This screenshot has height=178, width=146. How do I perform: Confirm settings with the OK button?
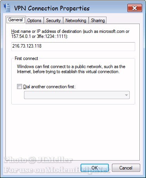coord(94,168)
